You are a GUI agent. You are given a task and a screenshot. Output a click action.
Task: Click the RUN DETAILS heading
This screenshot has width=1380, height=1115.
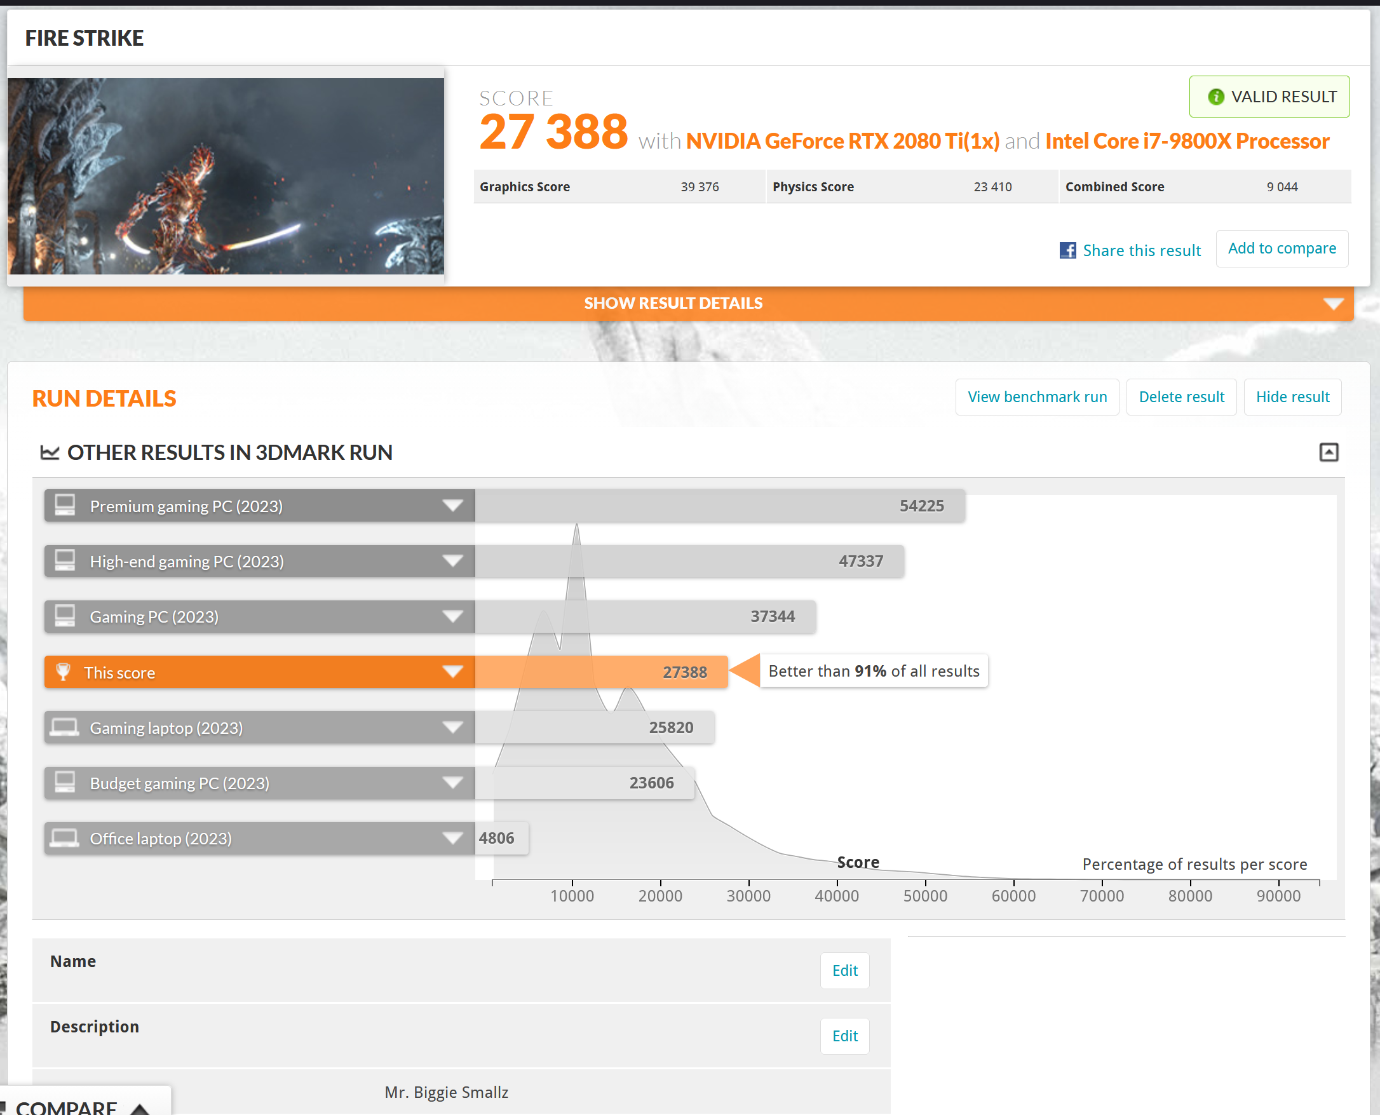click(104, 398)
